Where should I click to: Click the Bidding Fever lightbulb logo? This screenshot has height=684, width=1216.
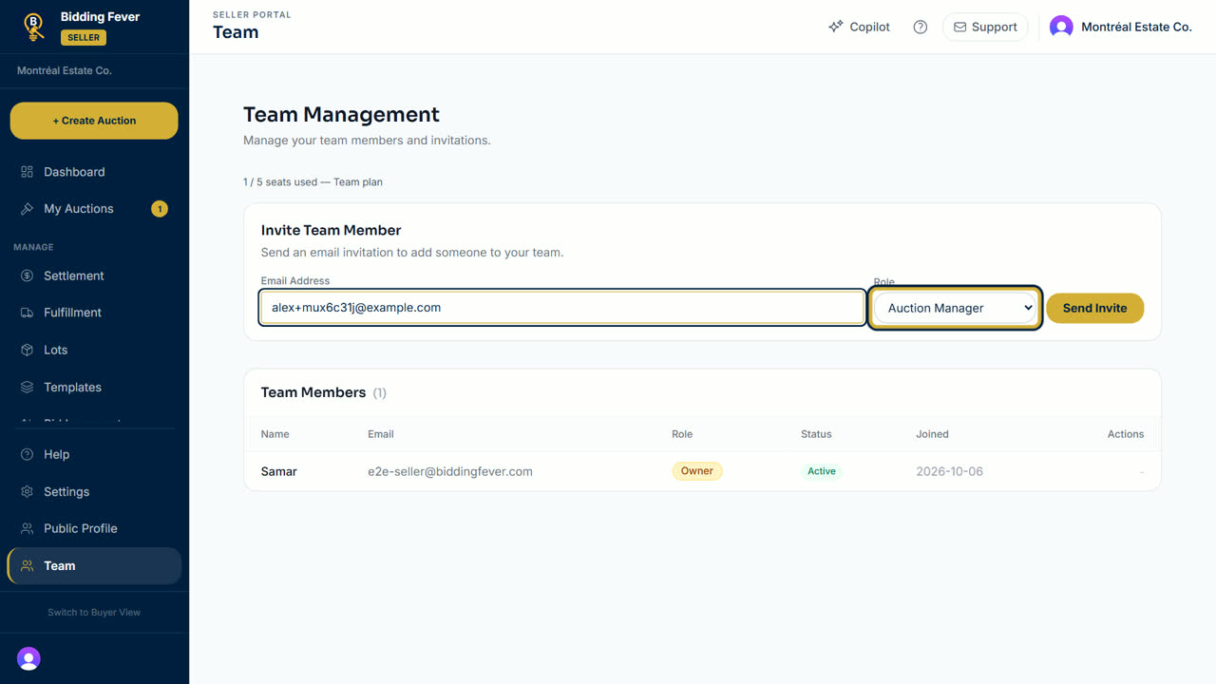[34, 27]
